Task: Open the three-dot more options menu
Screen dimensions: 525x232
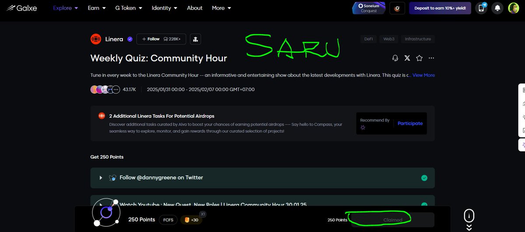Action: 431,58
